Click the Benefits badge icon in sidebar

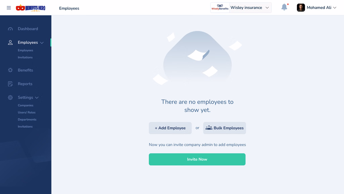point(10,70)
